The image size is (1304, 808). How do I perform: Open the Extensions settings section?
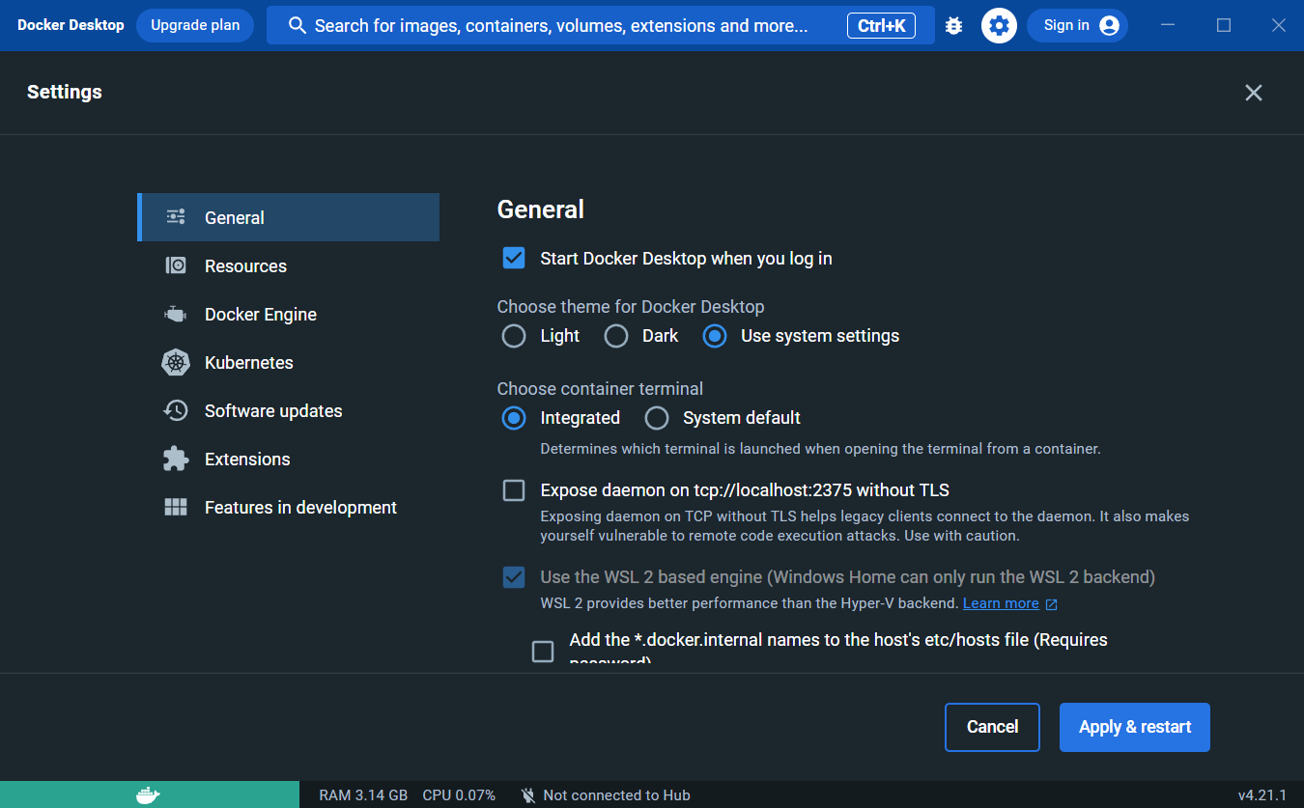245,459
